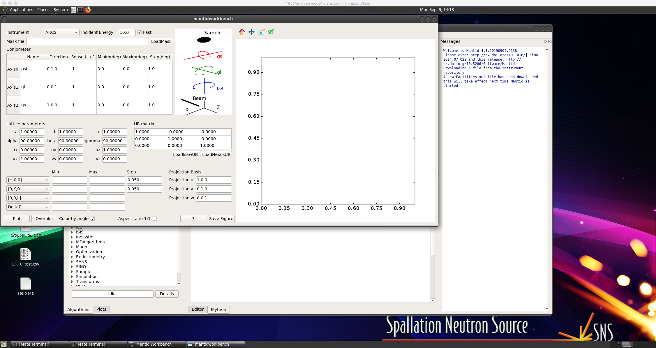Click the Incident Energy input field

coord(127,32)
